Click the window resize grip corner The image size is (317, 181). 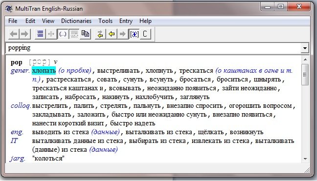point(307,170)
